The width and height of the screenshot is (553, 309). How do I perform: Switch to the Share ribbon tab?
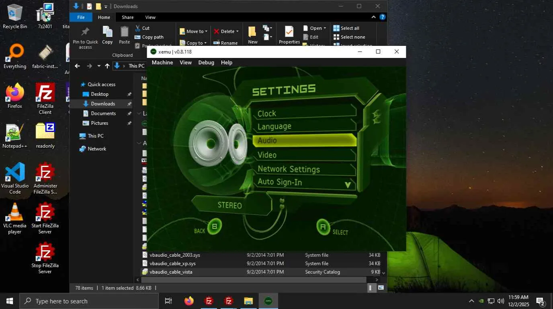coord(128,17)
